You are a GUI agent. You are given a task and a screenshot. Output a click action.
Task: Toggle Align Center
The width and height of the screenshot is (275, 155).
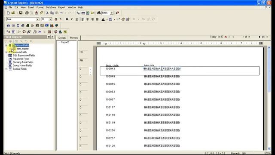88,19
